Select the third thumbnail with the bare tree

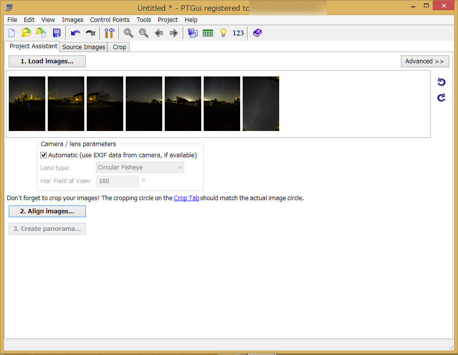click(x=105, y=104)
